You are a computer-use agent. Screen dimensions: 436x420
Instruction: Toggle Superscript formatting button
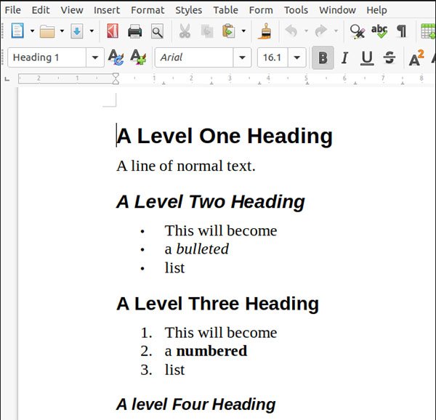416,58
